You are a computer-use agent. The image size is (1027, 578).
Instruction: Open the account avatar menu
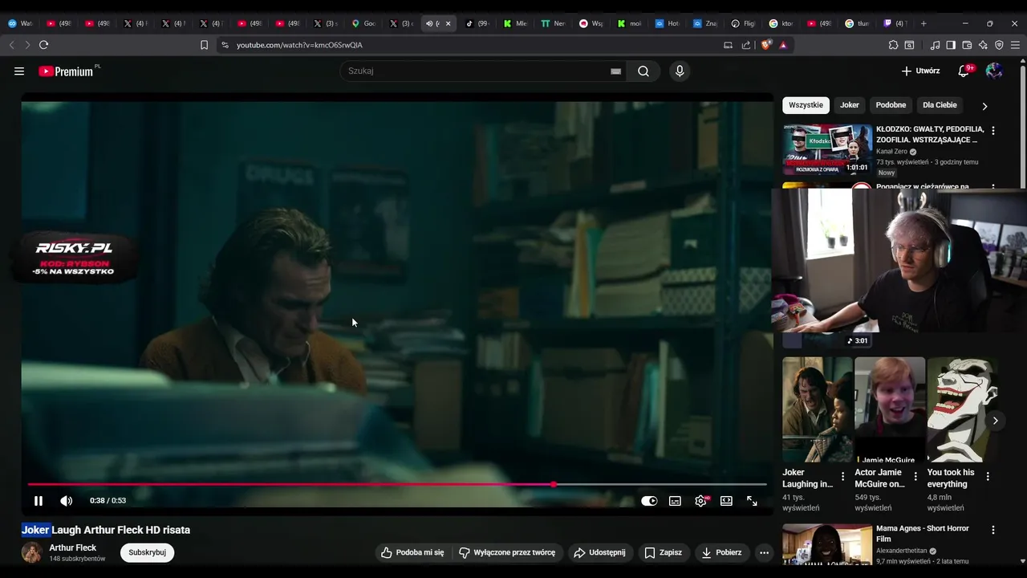994,71
